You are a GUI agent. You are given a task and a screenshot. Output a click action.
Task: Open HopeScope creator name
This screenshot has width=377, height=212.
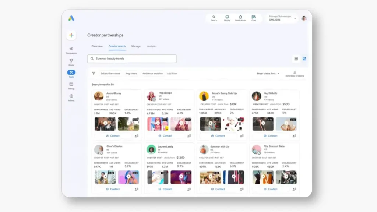pos(165,93)
